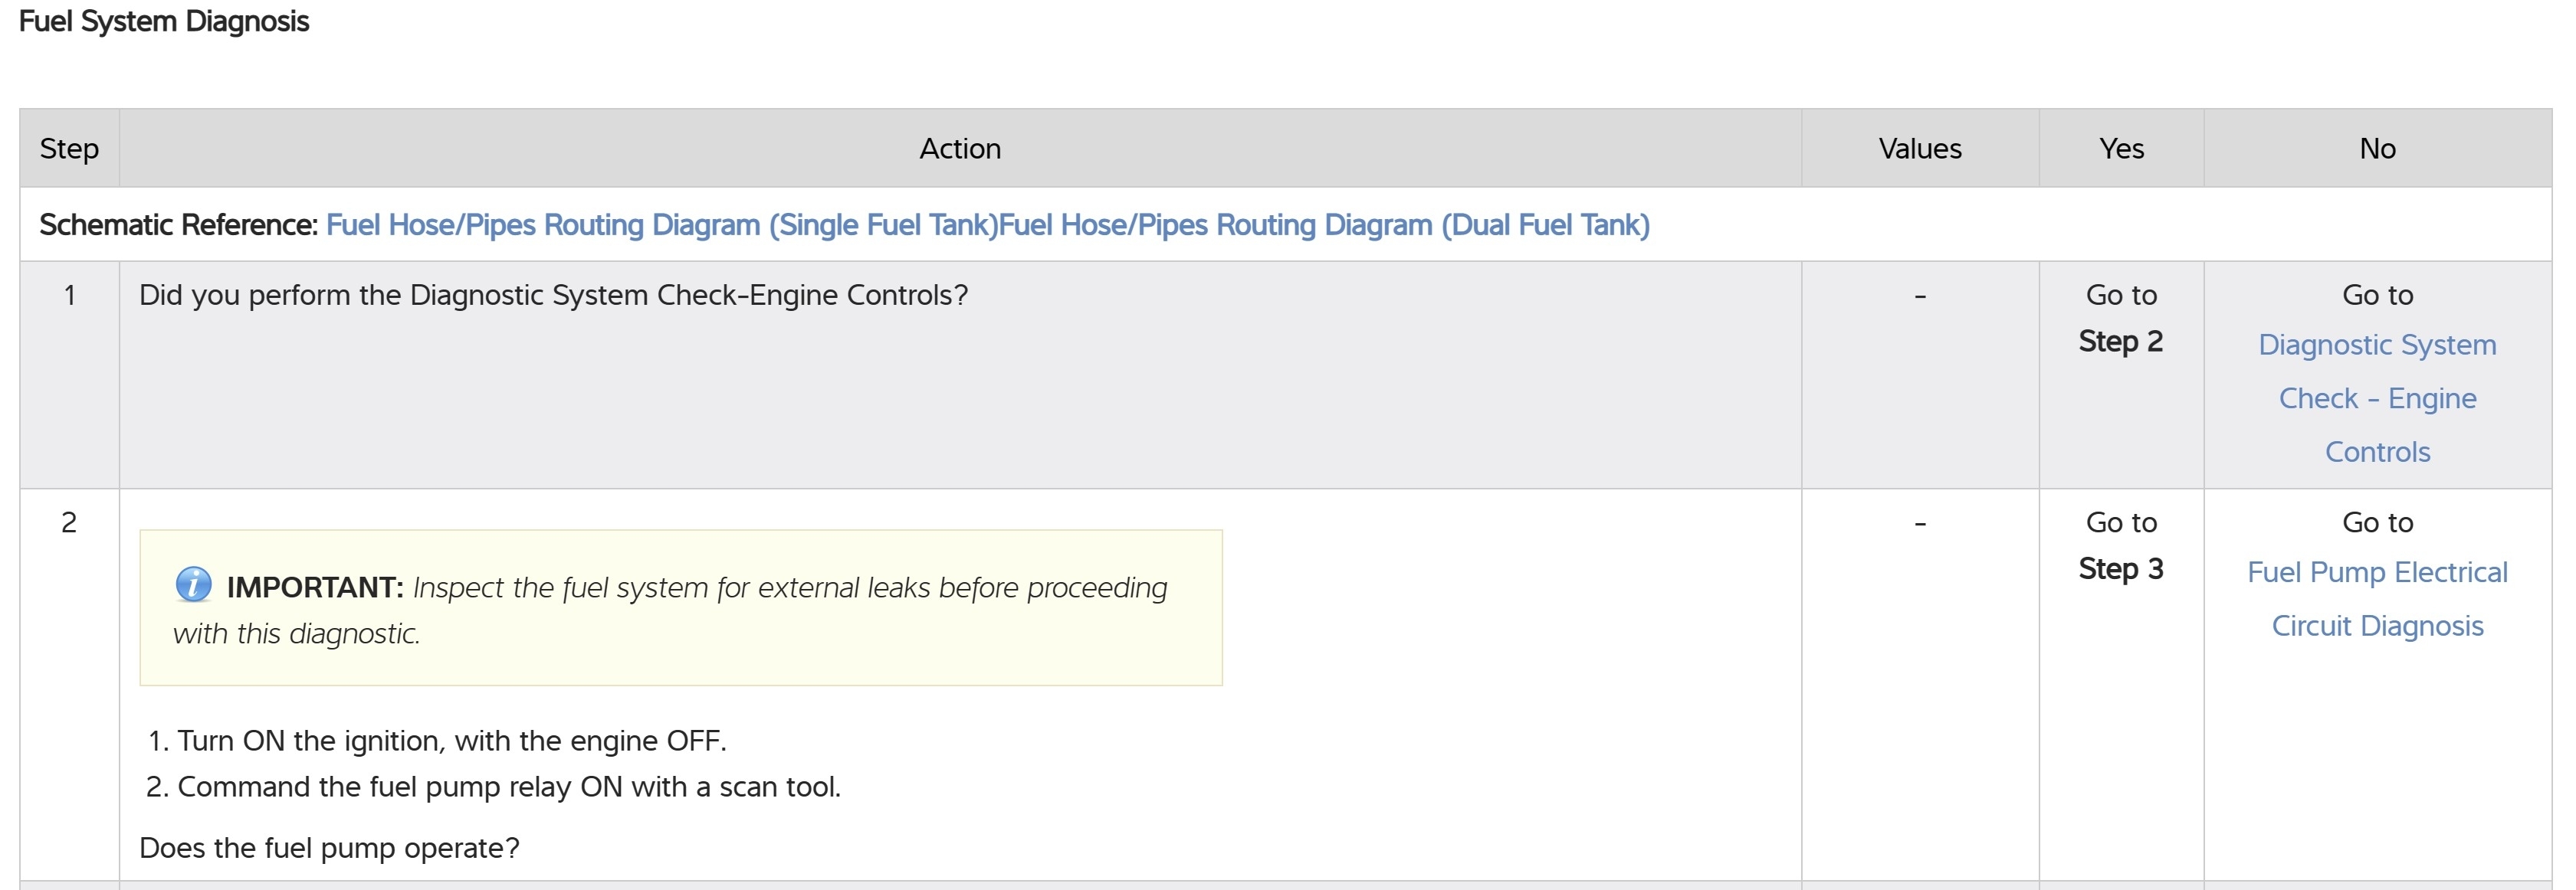Click the step number 1 cell
The image size is (2576, 890).
69,296
